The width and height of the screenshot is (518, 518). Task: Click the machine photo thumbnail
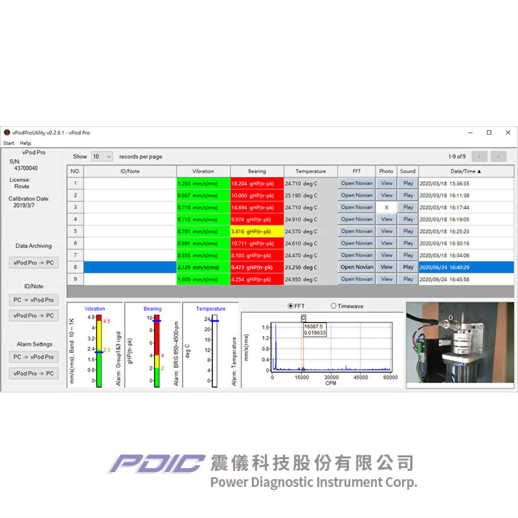(460, 345)
